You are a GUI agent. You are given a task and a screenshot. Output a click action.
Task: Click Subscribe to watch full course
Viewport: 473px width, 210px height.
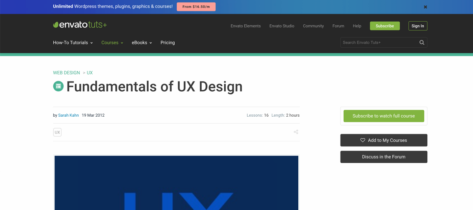(x=384, y=116)
